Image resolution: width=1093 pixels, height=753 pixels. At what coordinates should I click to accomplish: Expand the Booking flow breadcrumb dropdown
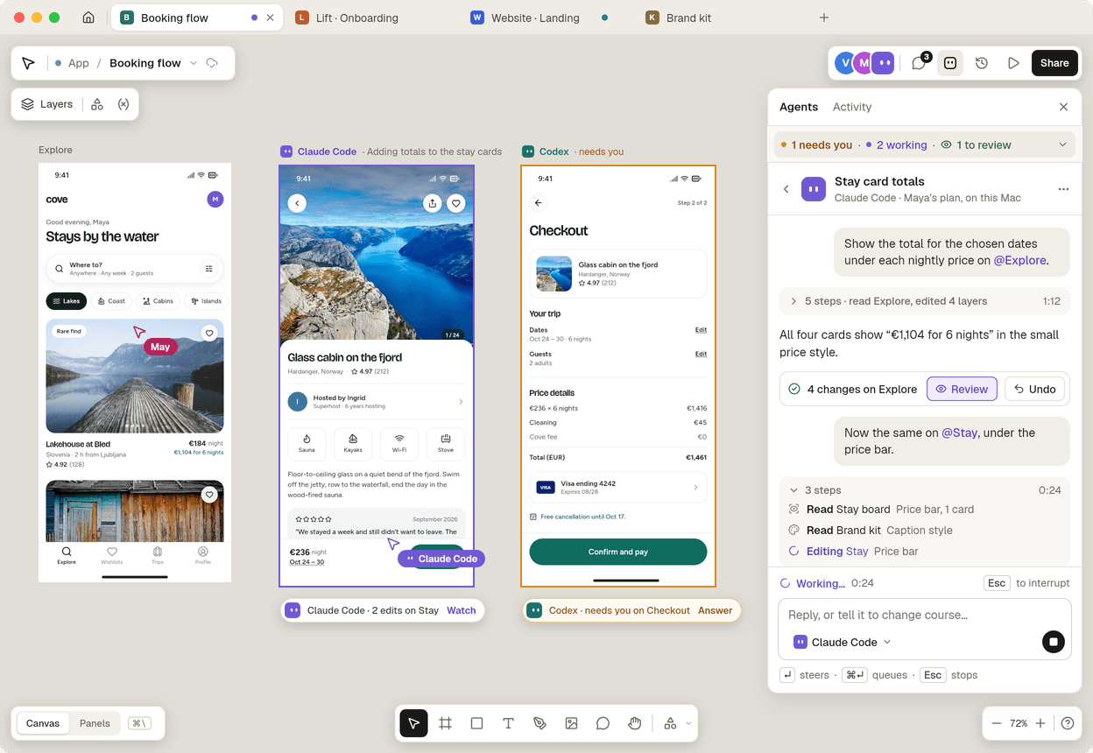point(194,63)
